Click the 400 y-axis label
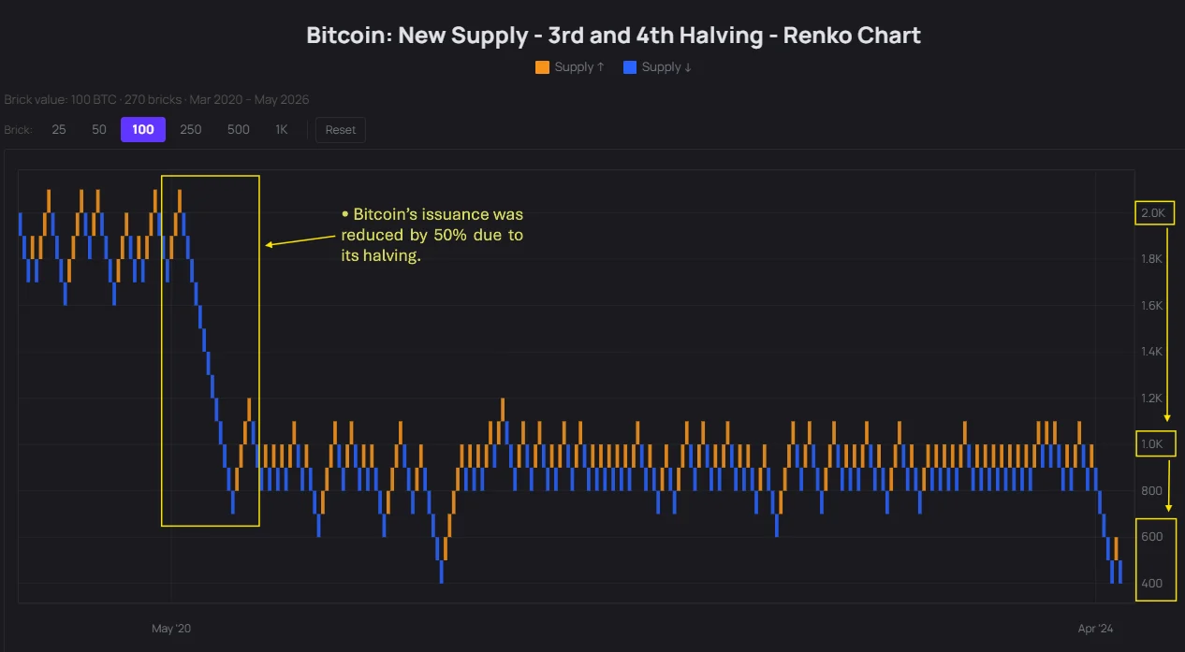This screenshot has width=1185, height=652. point(1151,584)
